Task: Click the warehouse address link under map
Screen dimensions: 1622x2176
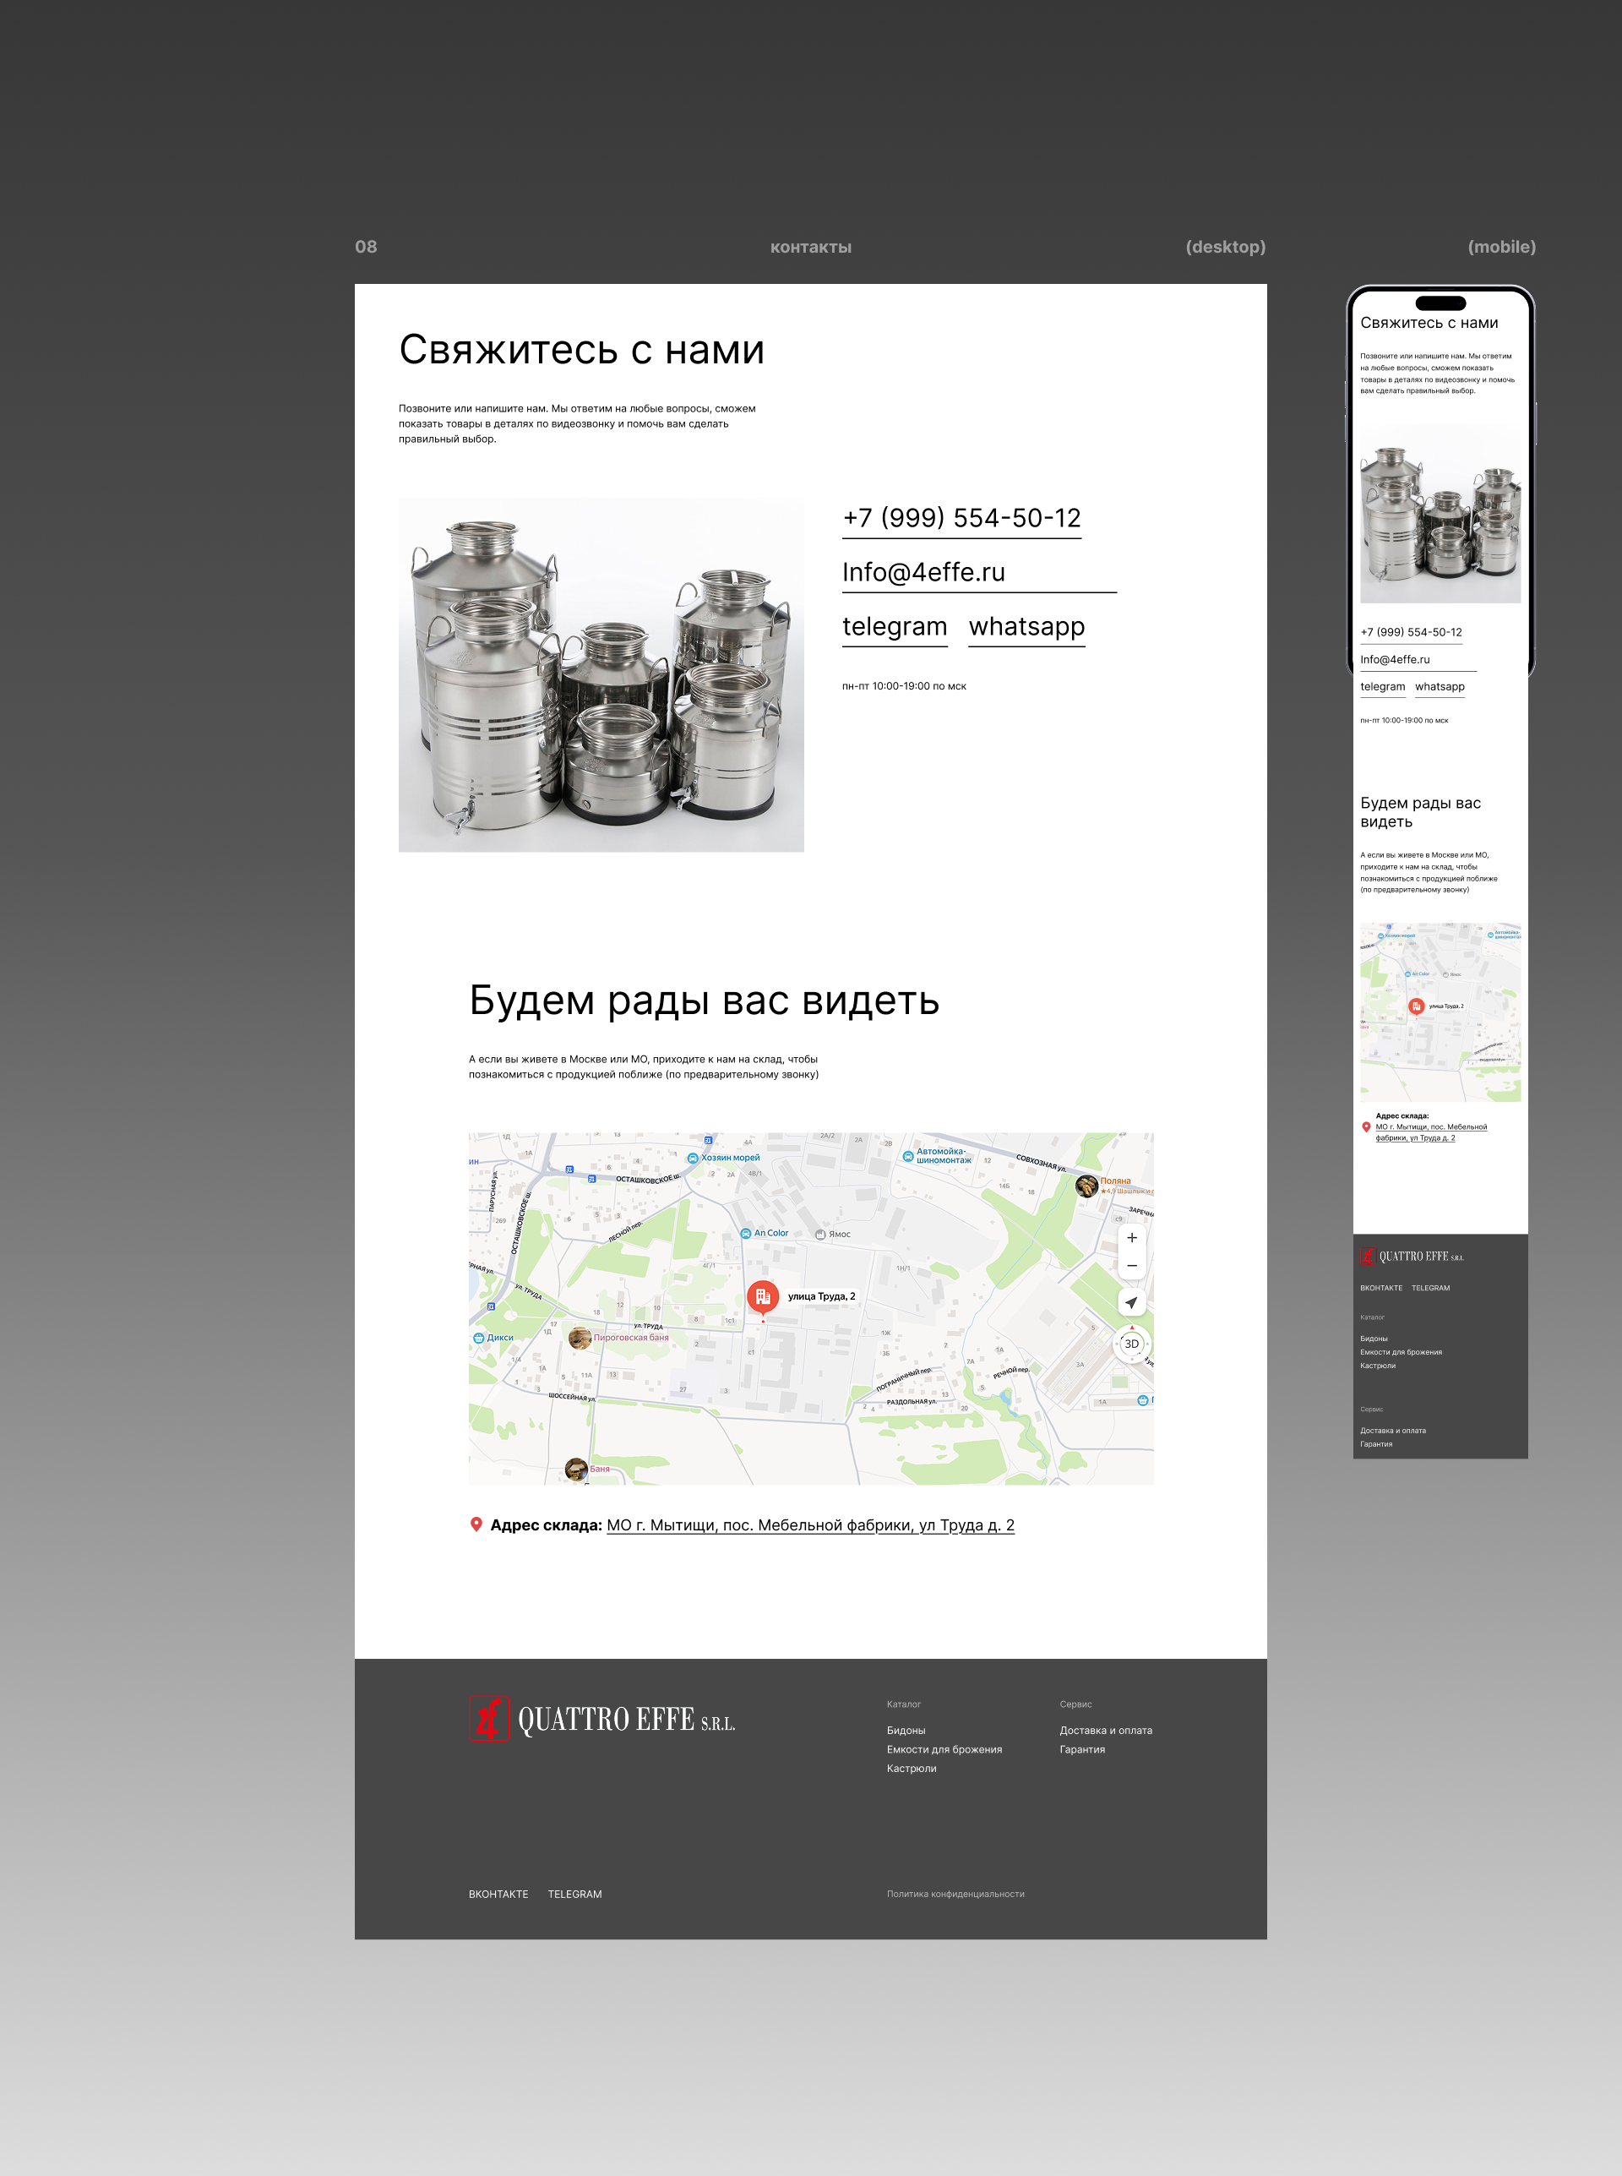Action: (x=810, y=1525)
